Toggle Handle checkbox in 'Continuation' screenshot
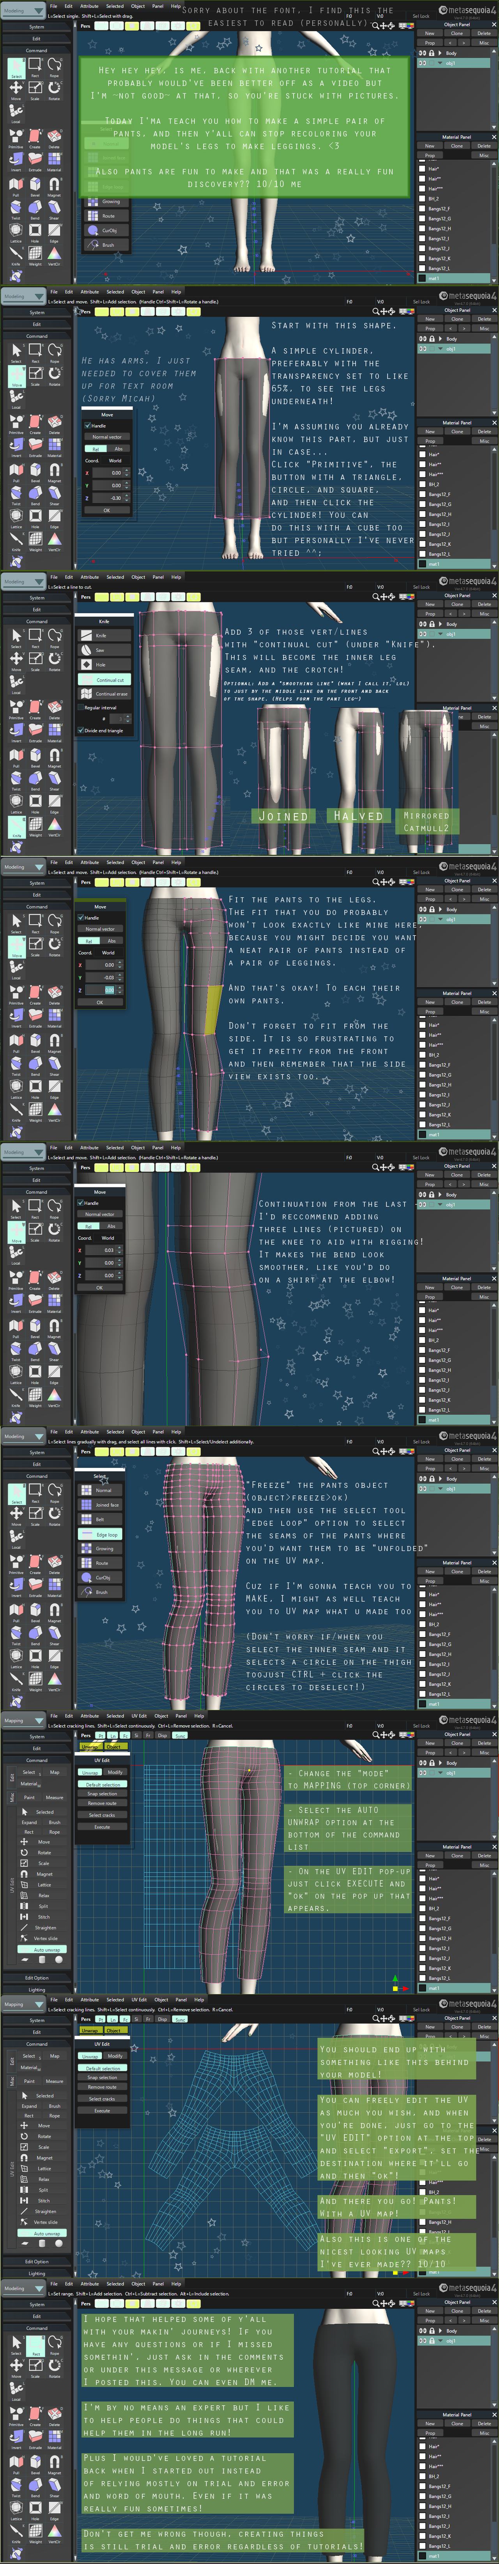This screenshot has width=499, height=2564. [81, 1202]
